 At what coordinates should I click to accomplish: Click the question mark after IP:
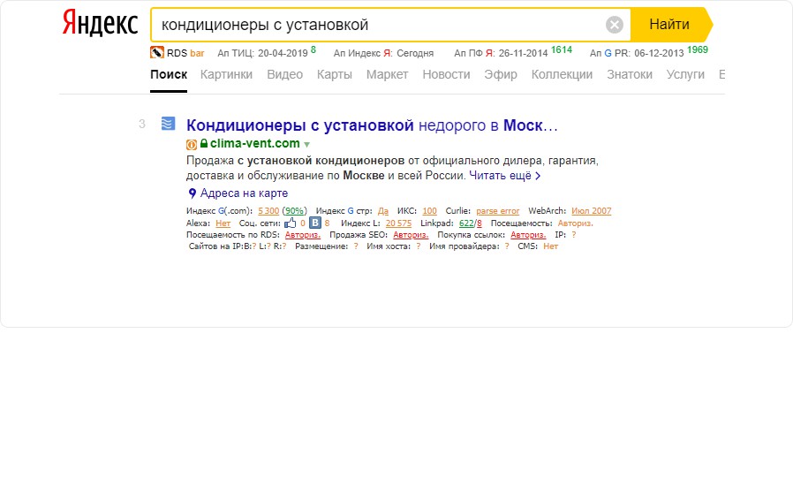(x=573, y=235)
